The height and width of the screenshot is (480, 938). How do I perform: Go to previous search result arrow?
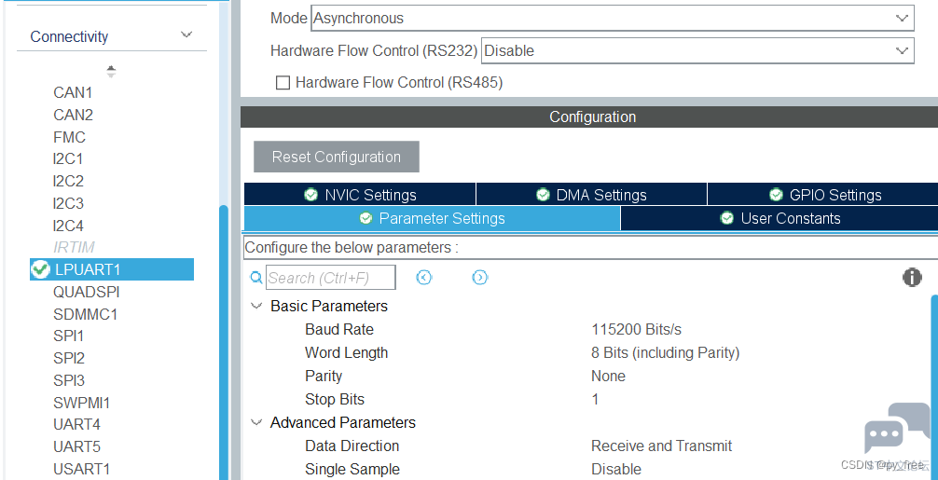click(423, 278)
